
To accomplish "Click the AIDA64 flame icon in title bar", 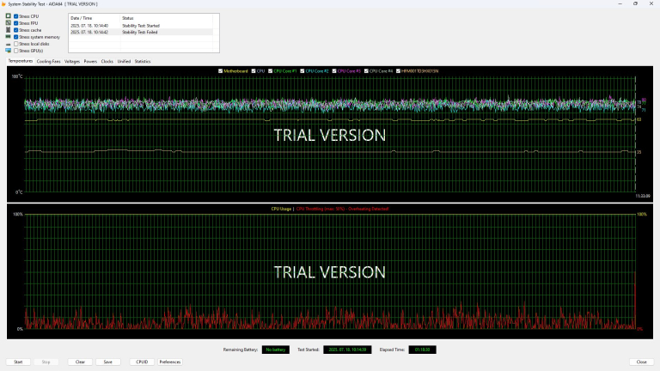I will tap(3, 3).
